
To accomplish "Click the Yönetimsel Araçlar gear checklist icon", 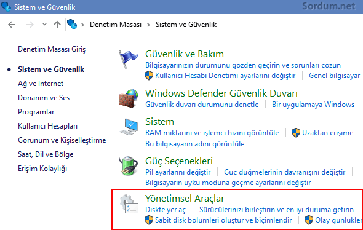I will click(129, 204).
